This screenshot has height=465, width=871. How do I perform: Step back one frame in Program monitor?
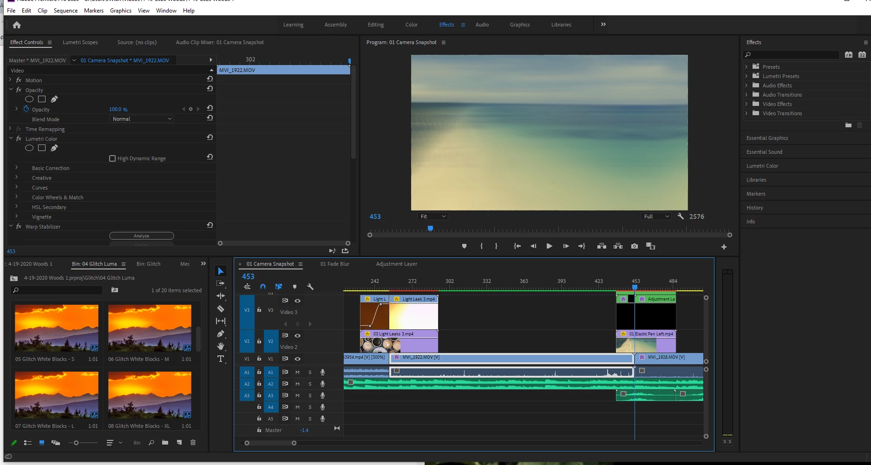click(533, 246)
